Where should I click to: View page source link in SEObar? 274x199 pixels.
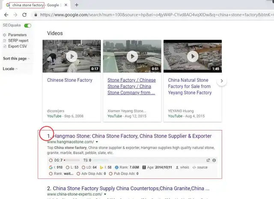click(200, 167)
